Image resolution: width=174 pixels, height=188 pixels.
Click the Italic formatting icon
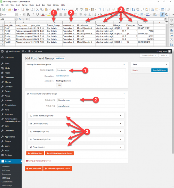[x=33, y=15]
